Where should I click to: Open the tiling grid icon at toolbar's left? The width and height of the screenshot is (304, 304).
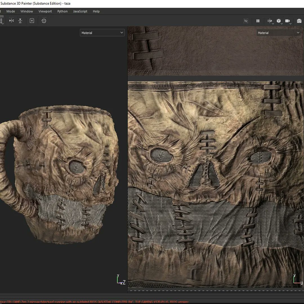[x=2, y=21]
